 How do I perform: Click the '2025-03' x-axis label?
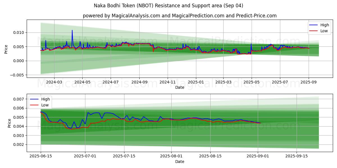(x=223, y=82)
